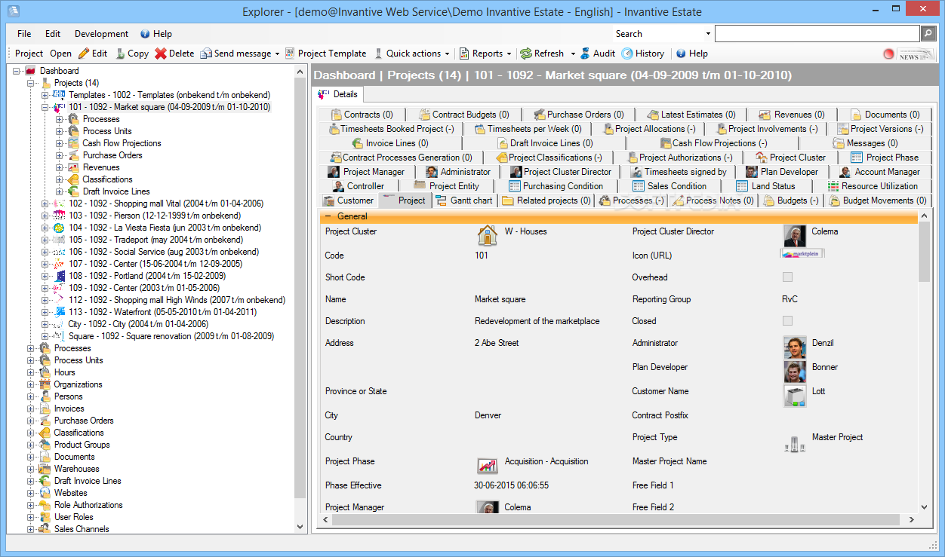Open the Search scope dropdown arrow

[708, 34]
